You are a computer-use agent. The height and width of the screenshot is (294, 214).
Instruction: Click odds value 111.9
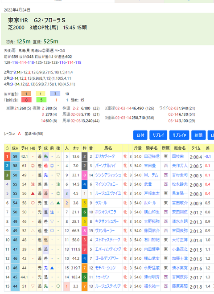click(x=76, y=249)
